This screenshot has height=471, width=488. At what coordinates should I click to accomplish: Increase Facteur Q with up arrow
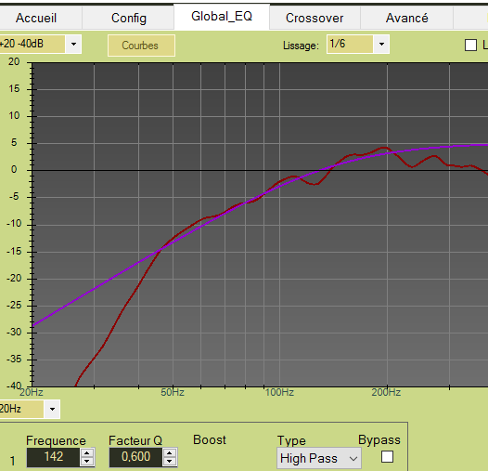tap(170, 453)
